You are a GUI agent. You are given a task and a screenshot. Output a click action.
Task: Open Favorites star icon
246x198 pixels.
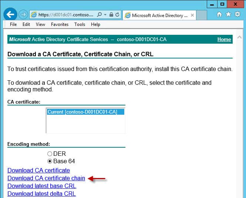click(228, 14)
